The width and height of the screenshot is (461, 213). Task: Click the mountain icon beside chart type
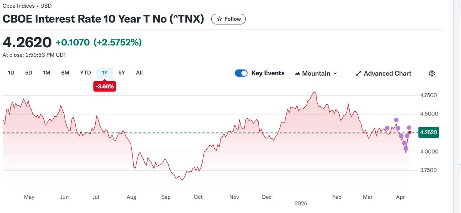coord(297,73)
